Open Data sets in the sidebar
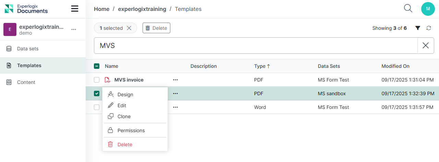439x162 pixels. point(28,49)
